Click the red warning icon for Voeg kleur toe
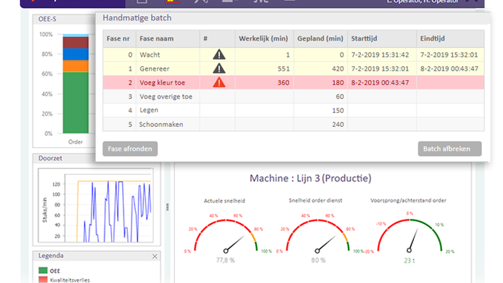The height and width of the screenshot is (283, 503). coord(219,83)
